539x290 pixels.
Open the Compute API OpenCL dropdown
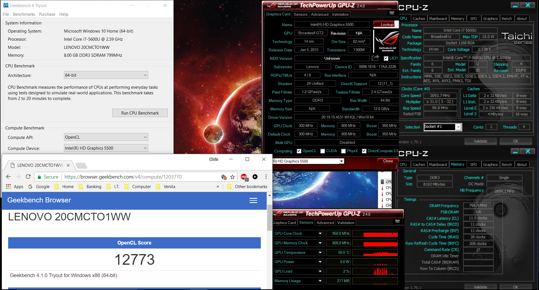coord(106,137)
